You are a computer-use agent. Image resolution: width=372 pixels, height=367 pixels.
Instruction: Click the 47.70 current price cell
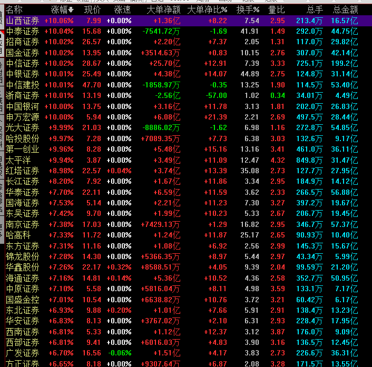pos(92,85)
